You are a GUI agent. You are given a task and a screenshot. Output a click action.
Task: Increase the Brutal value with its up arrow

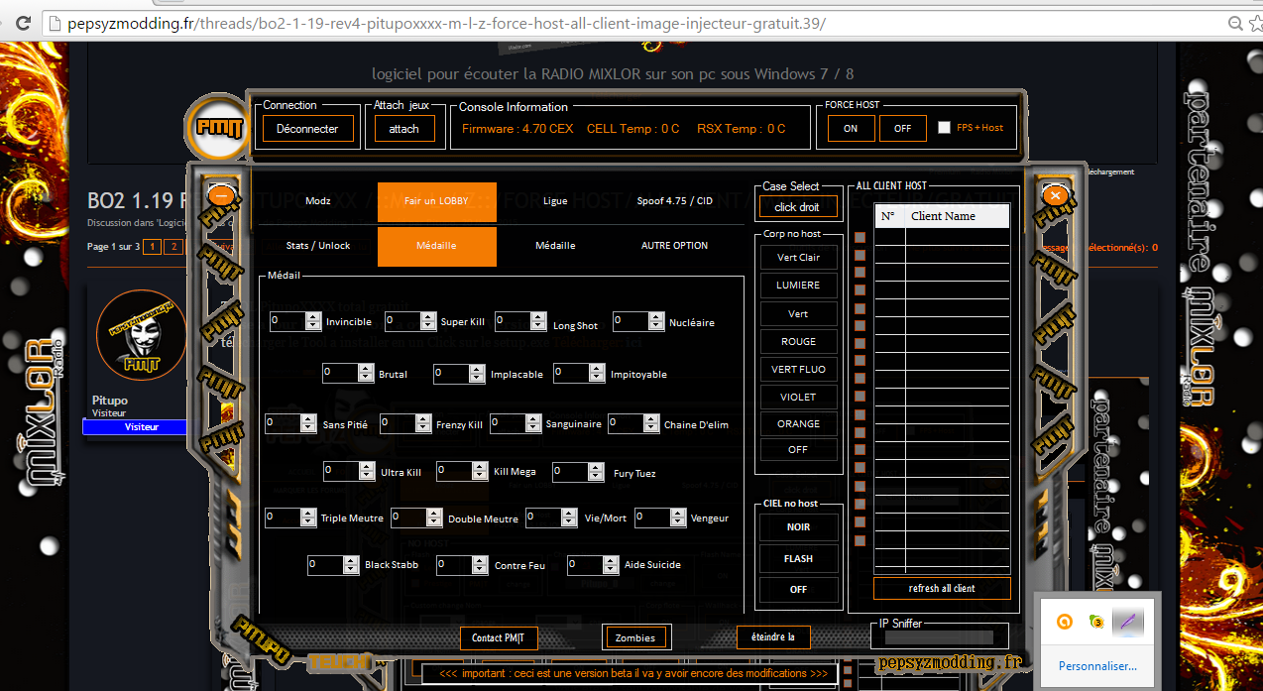click(x=366, y=369)
